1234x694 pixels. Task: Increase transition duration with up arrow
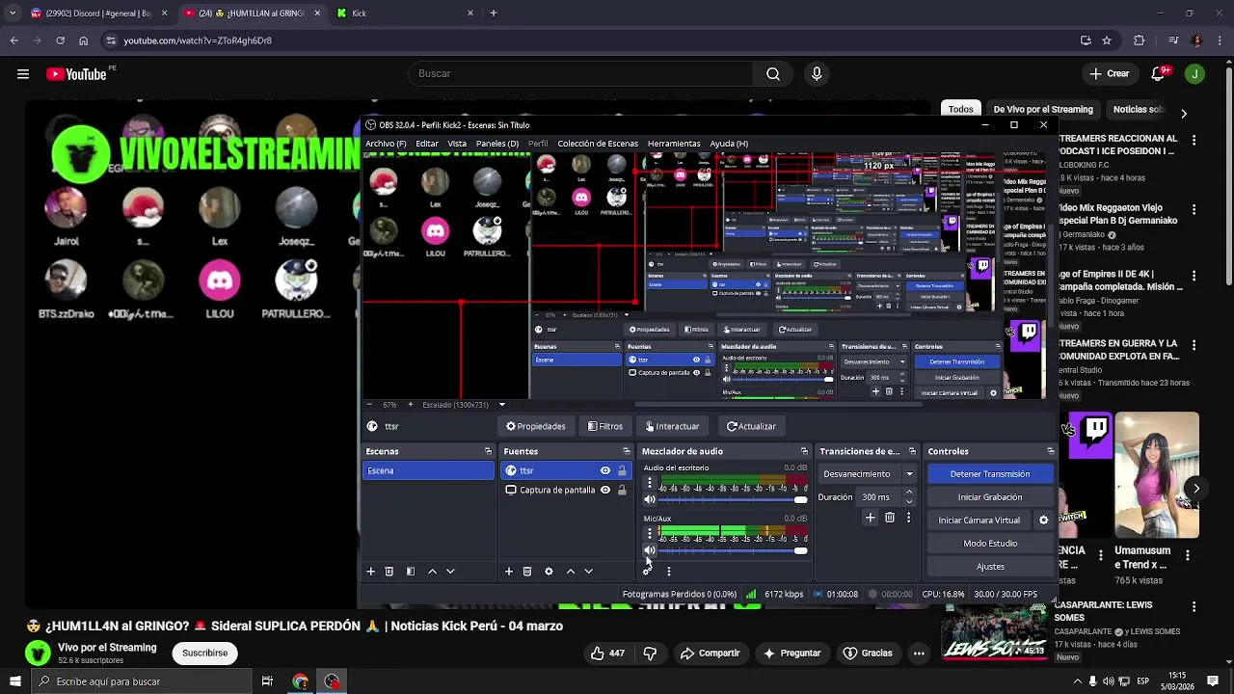click(x=908, y=493)
